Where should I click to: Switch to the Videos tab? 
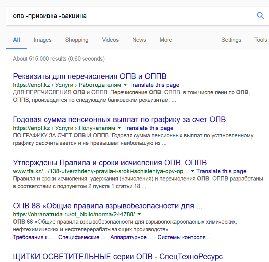click(x=110, y=40)
